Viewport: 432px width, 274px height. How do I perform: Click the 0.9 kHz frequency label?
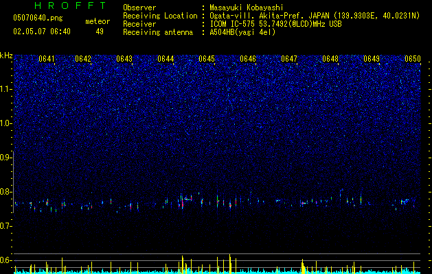pyautogui.click(x=5, y=158)
